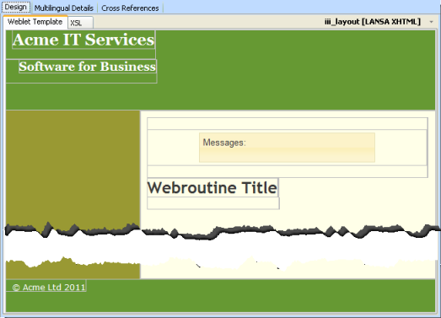Switch to the XSL tab
The height and width of the screenshot is (318, 441).
[80, 23]
